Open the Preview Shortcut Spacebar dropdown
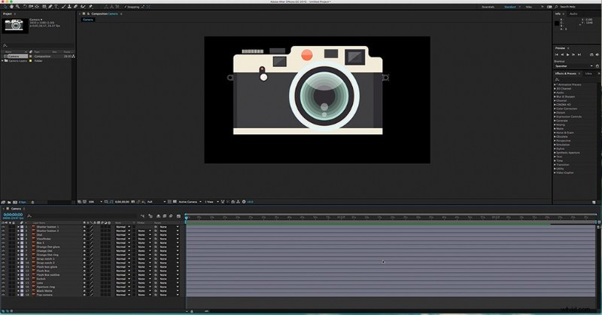The width and height of the screenshot is (602, 315). [x=573, y=66]
